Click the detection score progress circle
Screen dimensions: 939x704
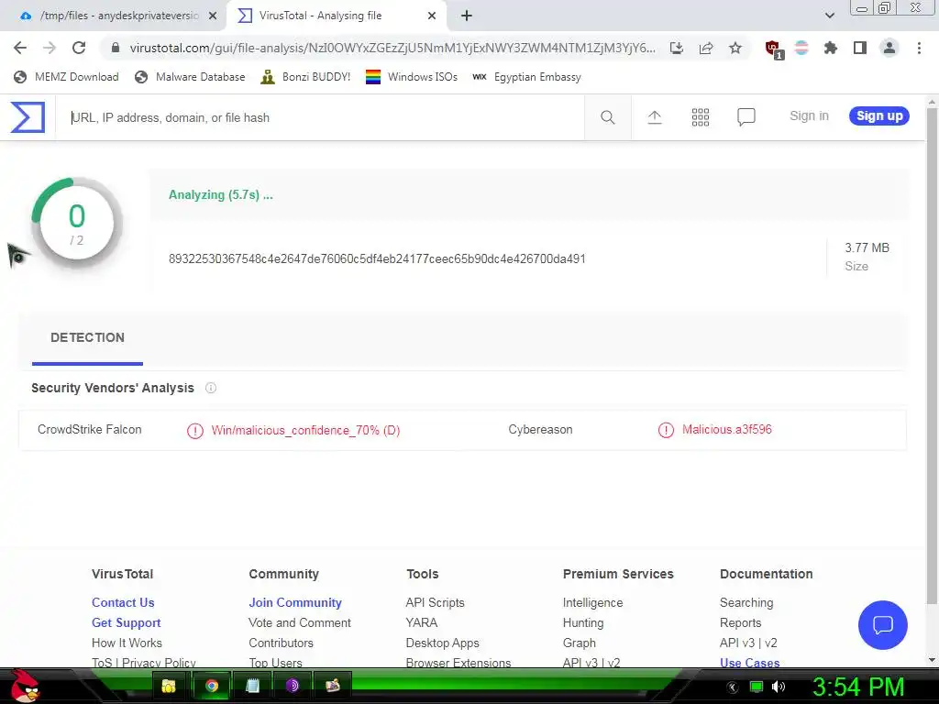77,223
